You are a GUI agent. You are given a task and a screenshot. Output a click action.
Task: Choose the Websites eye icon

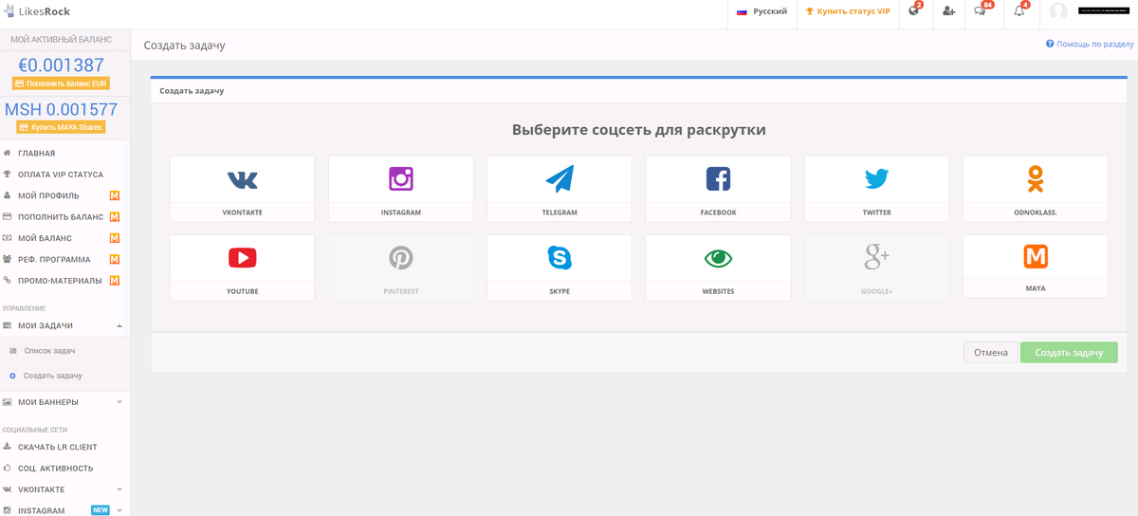click(x=718, y=257)
